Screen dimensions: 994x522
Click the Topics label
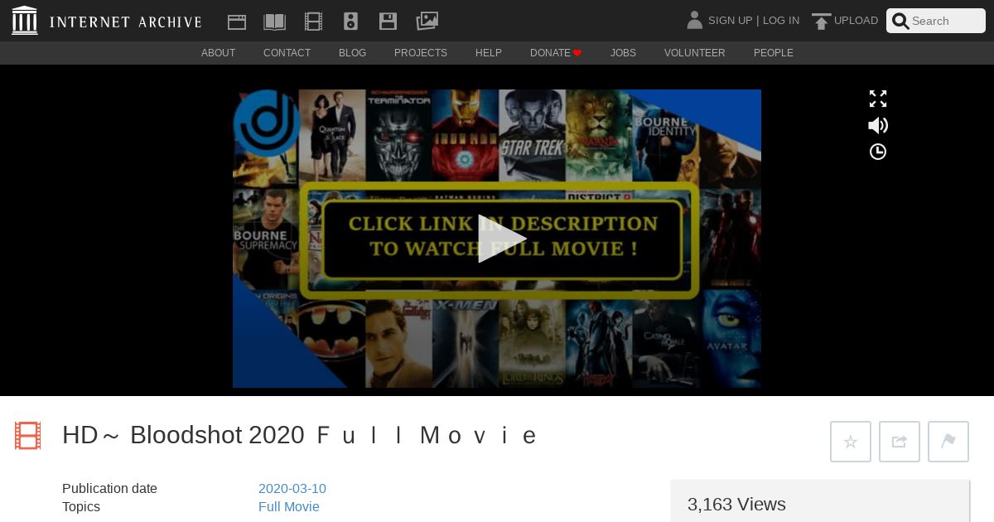(81, 507)
